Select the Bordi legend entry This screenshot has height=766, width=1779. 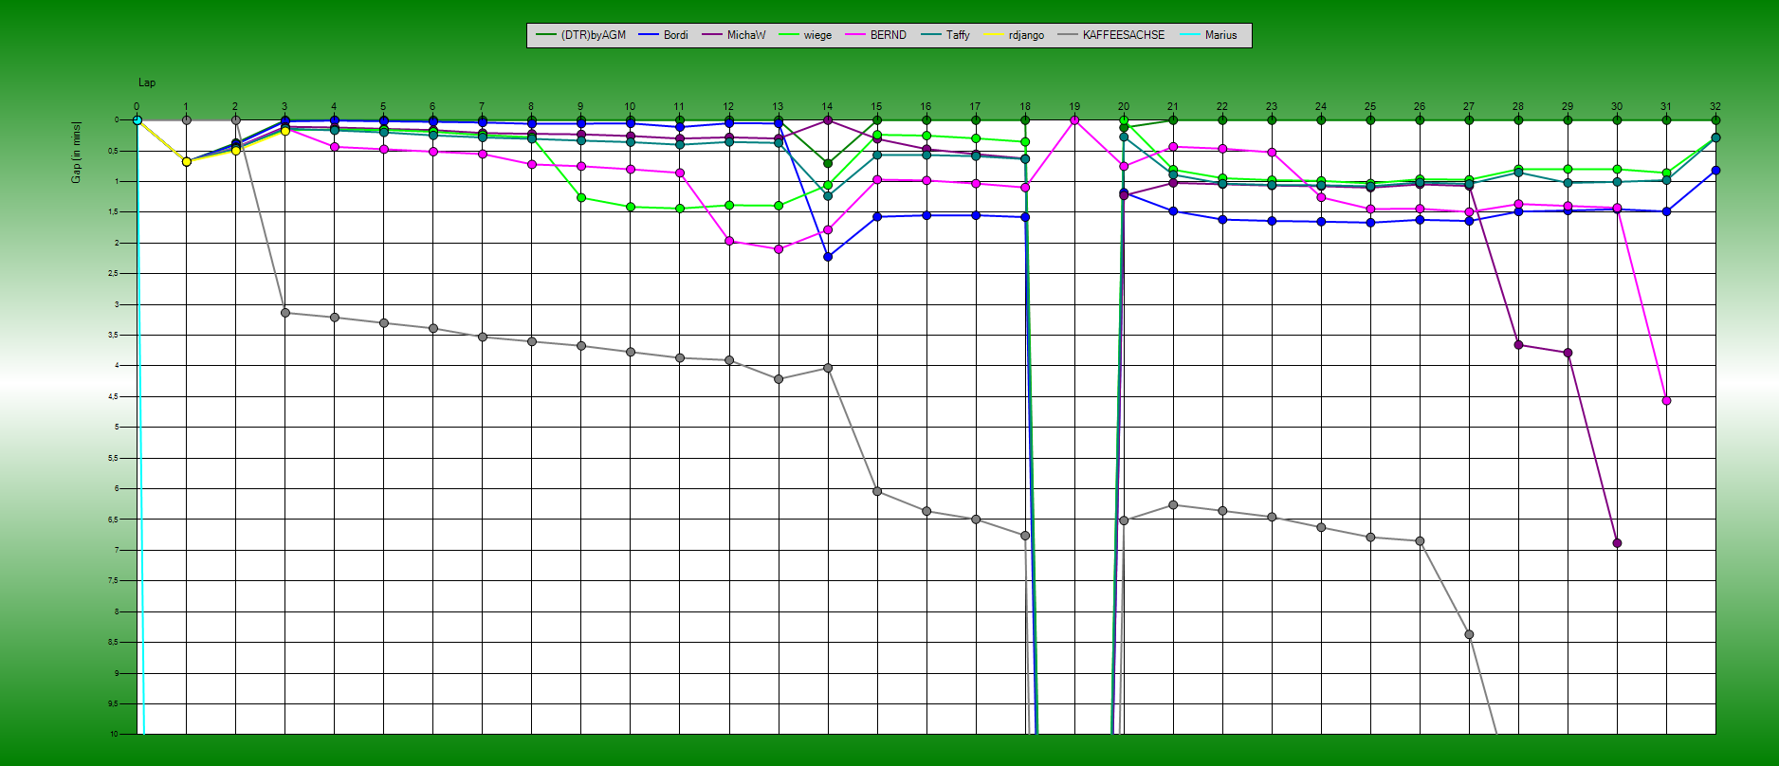point(663,35)
